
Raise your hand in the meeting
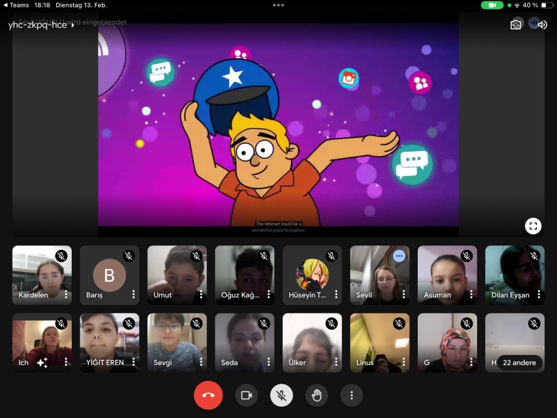317,395
